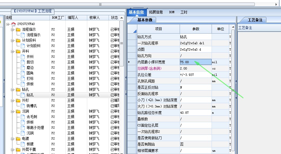Click the home icon of root 2V2G72VFA0
Viewport: 281px width, 154px height.
(14, 24)
